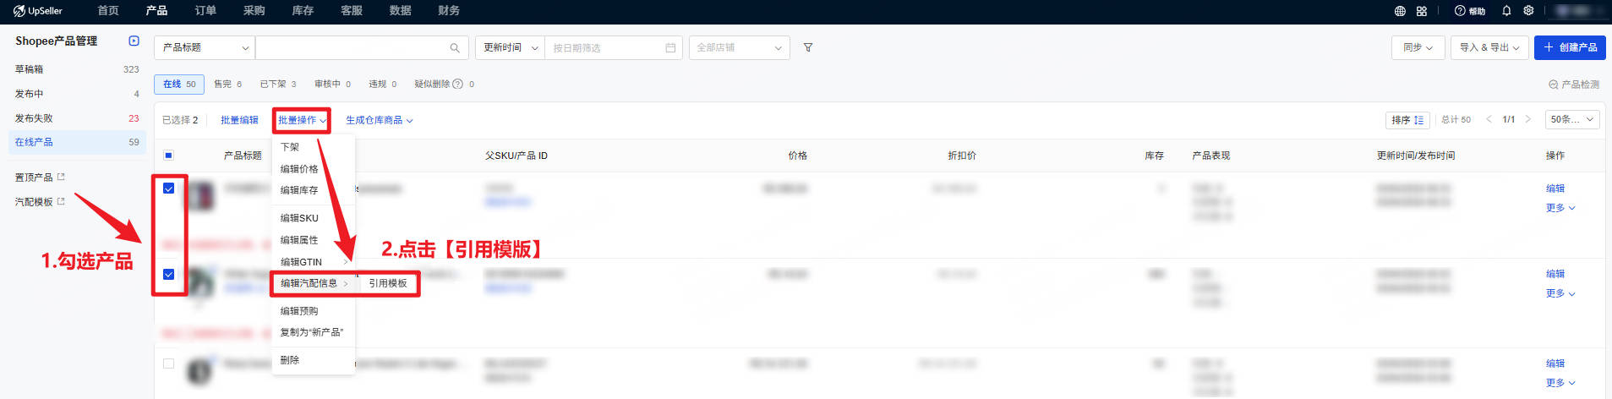Open the 库存 top menu
1612x399 pixels.
[x=303, y=11]
